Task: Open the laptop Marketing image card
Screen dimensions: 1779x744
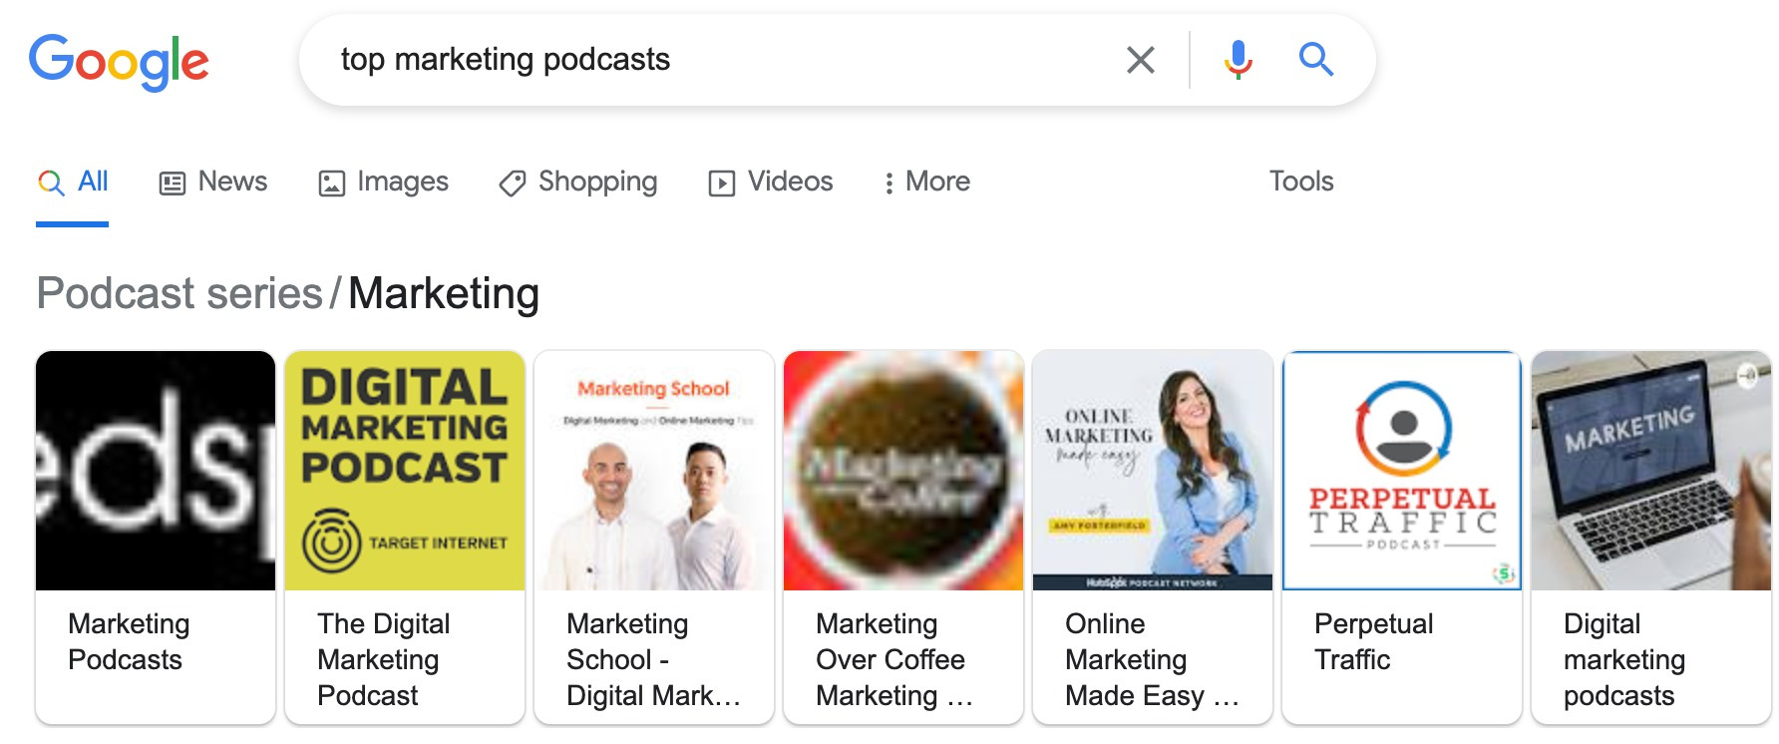Action: [x=1651, y=471]
